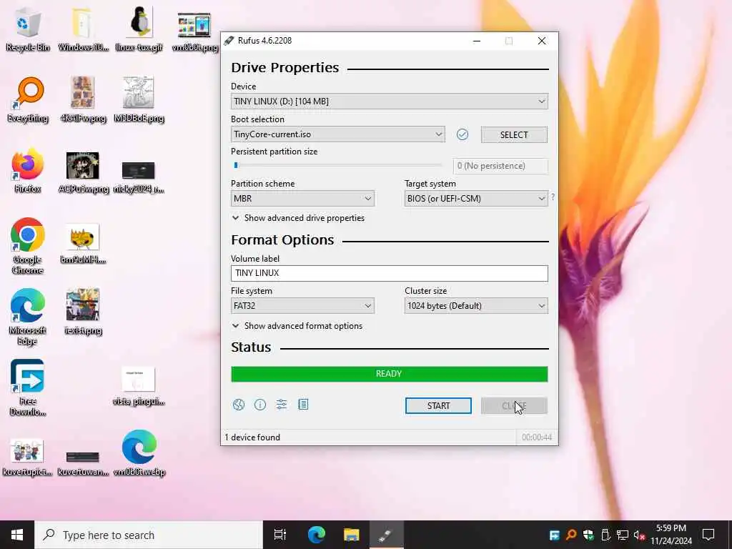Minimize the Rufus window
The image size is (732, 549).
click(x=477, y=41)
